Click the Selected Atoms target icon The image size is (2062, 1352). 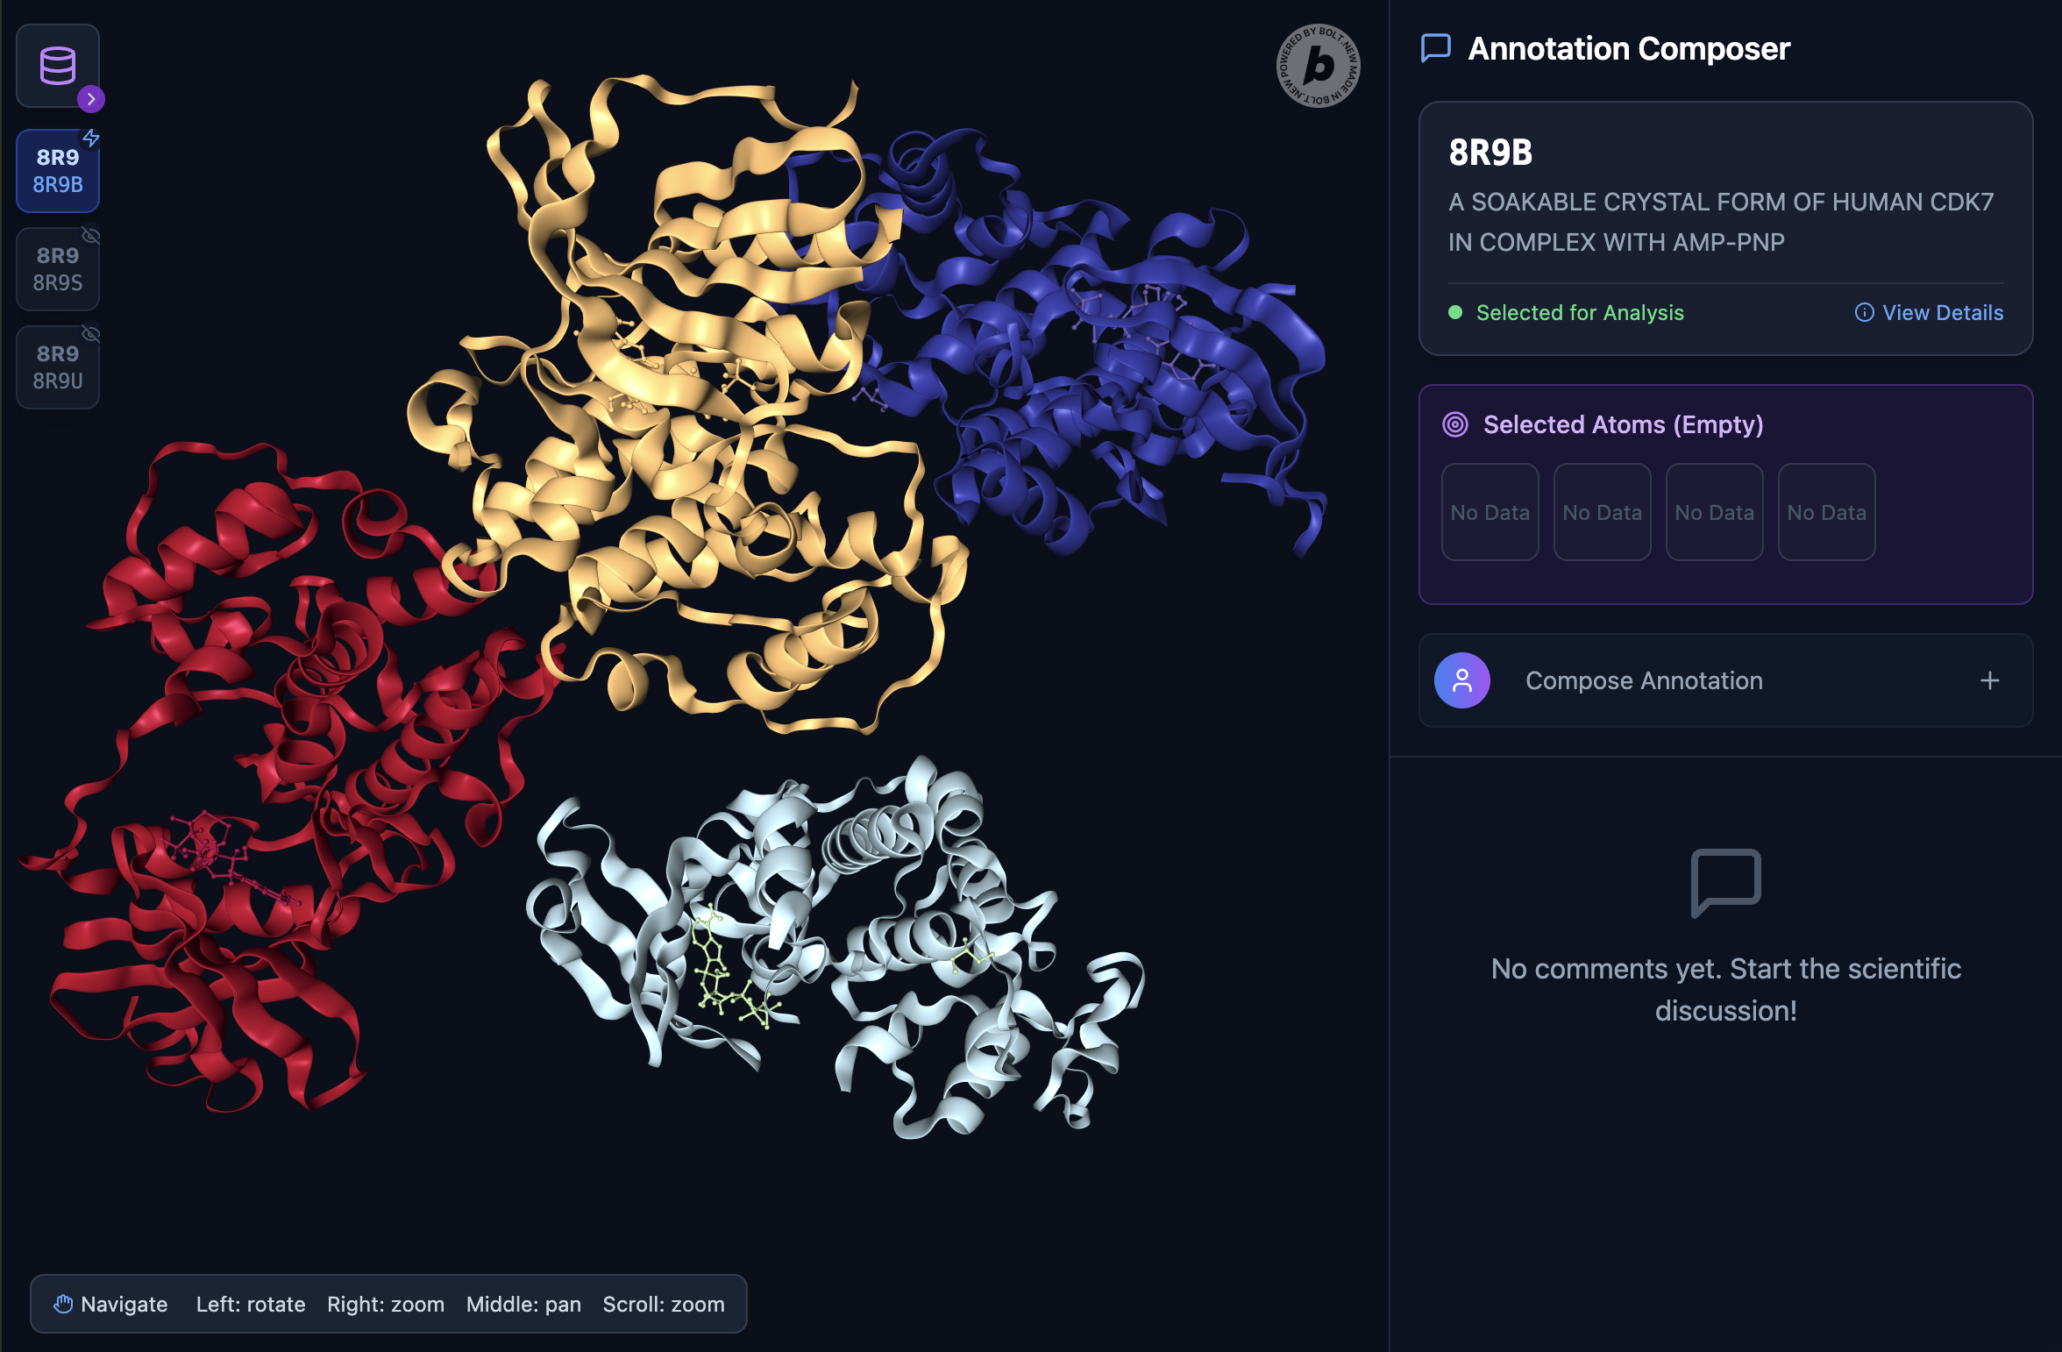tap(1455, 425)
